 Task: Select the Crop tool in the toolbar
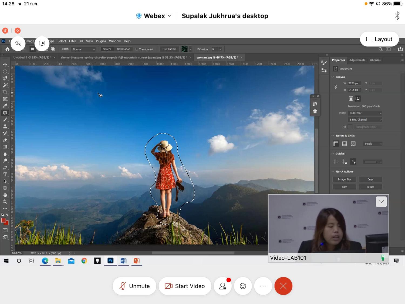point(5,92)
